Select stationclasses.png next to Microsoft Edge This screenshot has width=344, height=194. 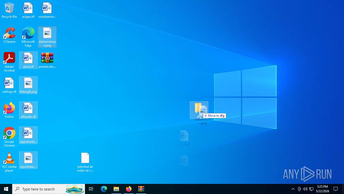pos(47,37)
